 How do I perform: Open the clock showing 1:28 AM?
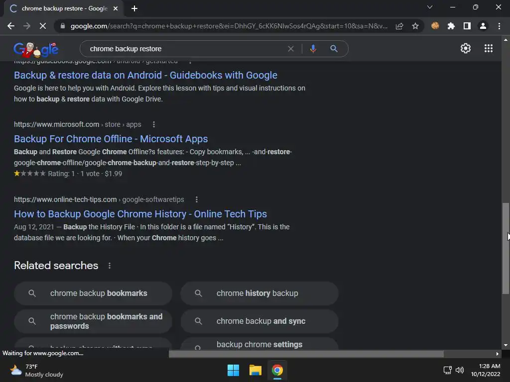(x=486, y=370)
